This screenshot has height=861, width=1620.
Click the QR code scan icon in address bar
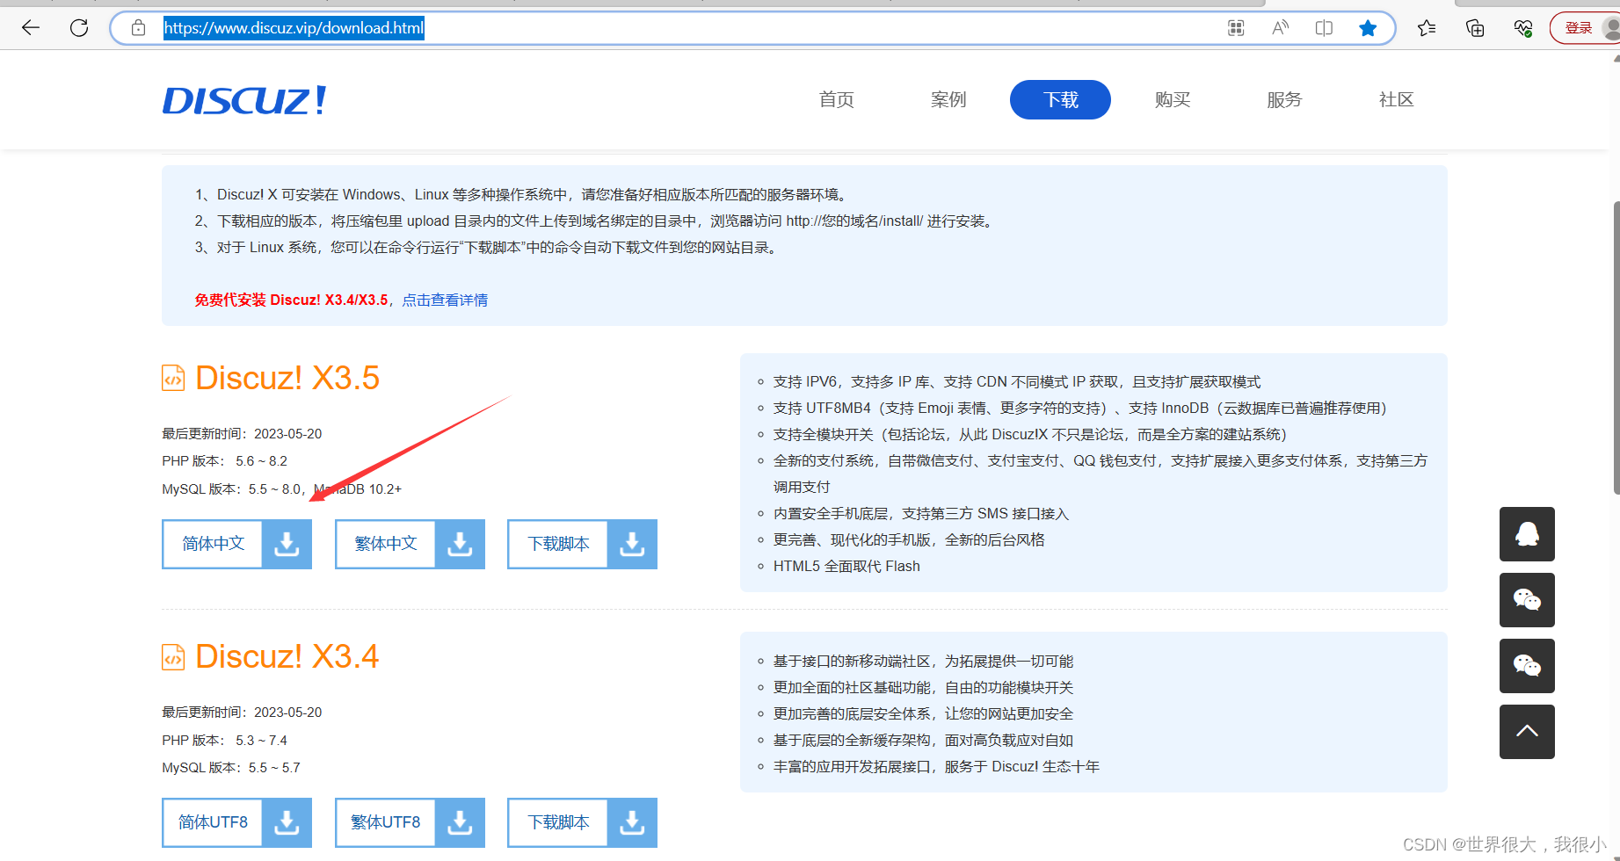point(1235,27)
